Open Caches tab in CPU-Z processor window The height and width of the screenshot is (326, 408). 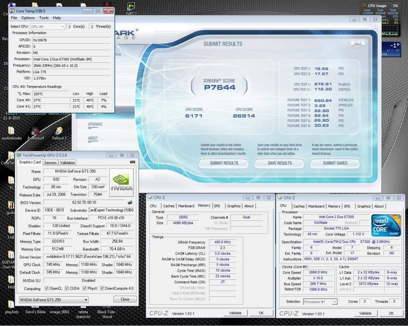[299, 206]
